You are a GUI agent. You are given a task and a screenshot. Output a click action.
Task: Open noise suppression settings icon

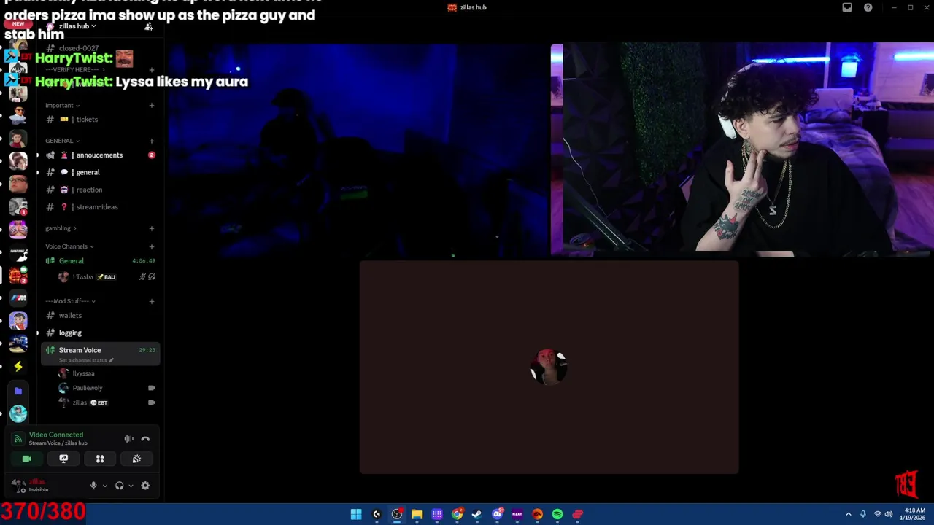pyautogui.click(x=128, y=439)
